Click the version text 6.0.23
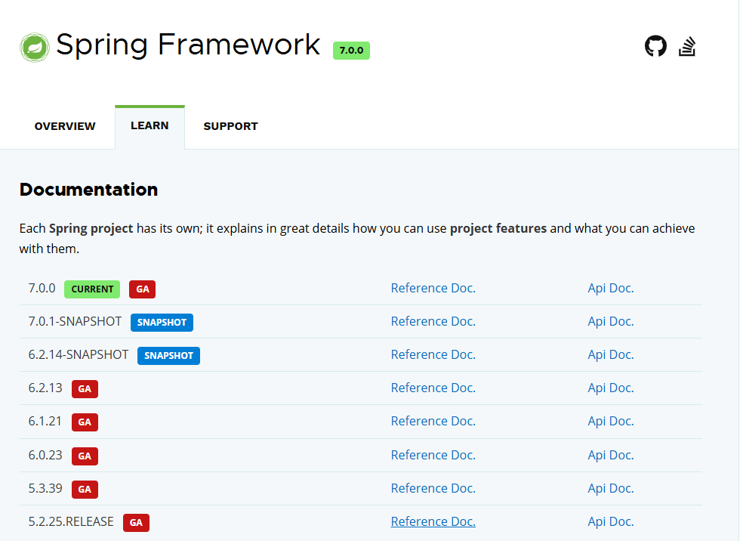This screenshot has height=541, width=743. click(x=45, y=455)
